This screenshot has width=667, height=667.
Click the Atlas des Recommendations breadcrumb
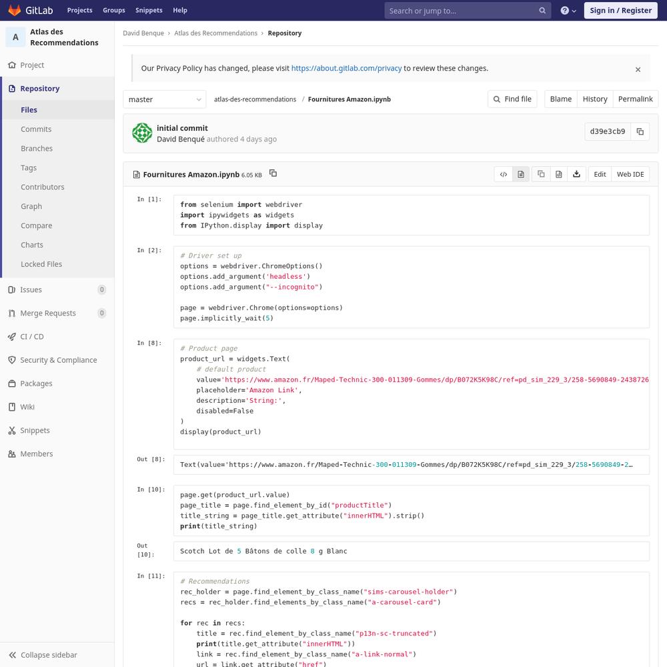215,33
